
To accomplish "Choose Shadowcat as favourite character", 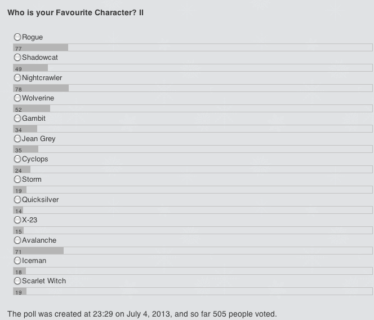I will tap(17, 58).
